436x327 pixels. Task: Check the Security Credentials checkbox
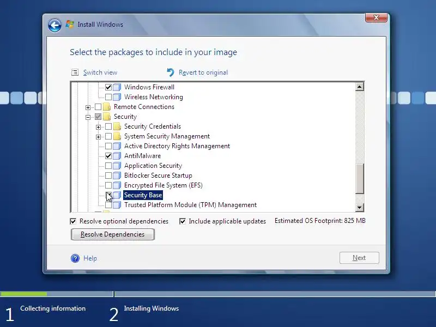point(108,126)
